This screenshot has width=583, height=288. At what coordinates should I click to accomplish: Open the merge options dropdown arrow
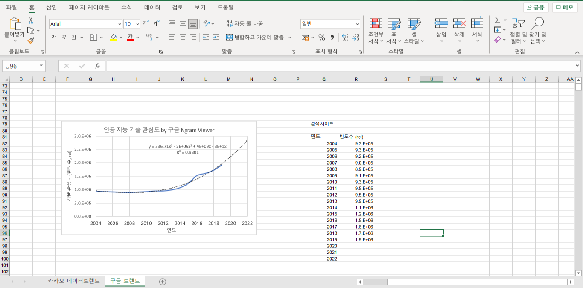point(289,38)
